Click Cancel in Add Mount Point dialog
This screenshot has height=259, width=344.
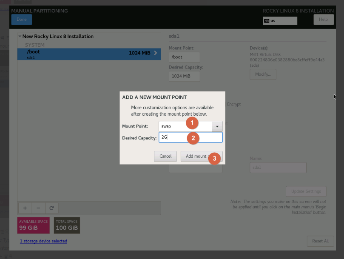pyautogui.click(x=165, y=156)
